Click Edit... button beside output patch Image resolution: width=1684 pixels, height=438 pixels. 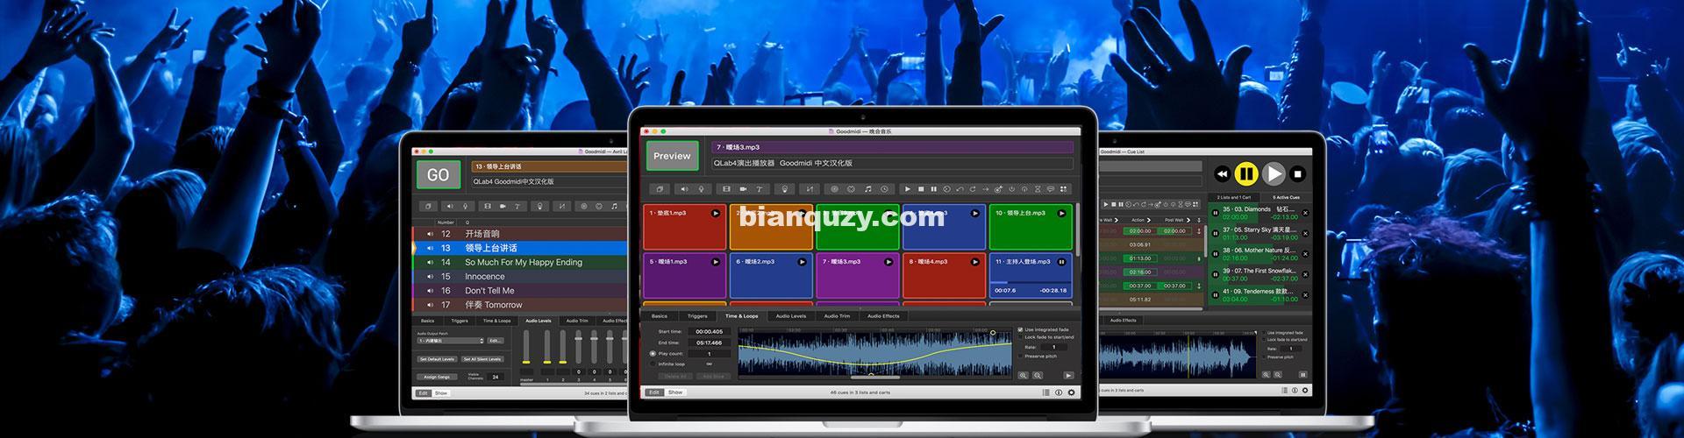click(496, 341)
